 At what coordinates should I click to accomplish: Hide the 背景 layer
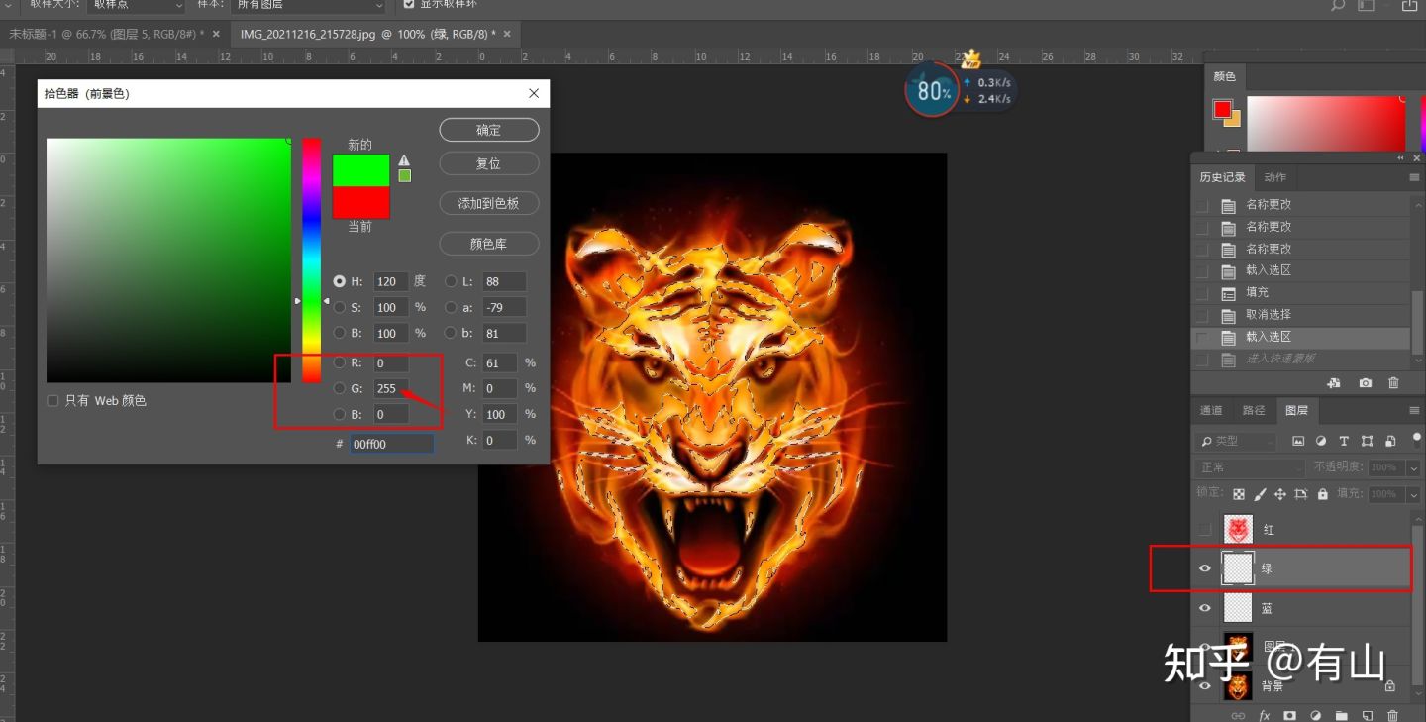(1205, 686)
